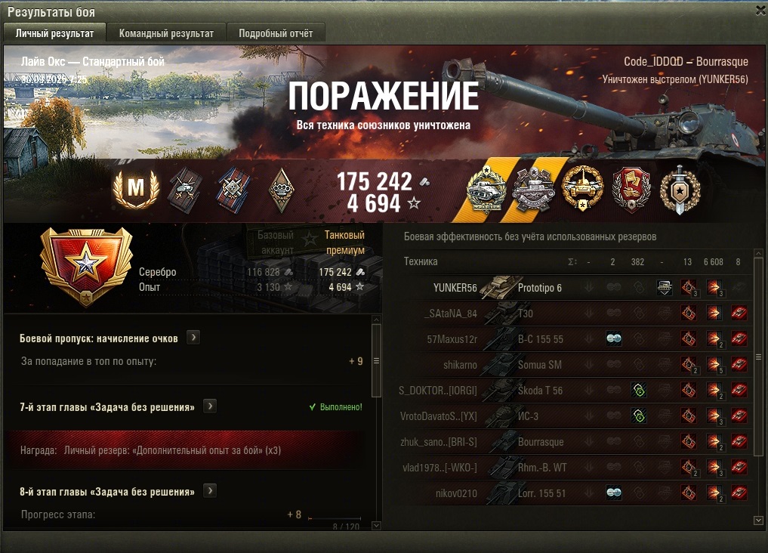Expand Боевой пропуск points details arrow

pos(193,338)
